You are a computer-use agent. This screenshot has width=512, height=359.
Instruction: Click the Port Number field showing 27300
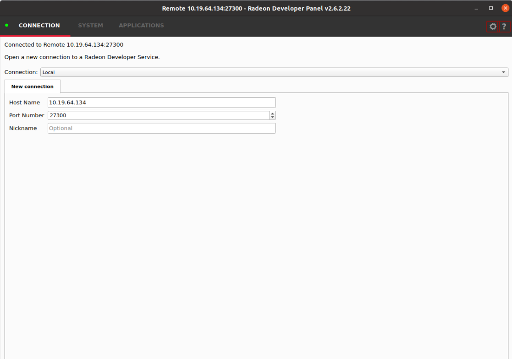click(156, 115)
